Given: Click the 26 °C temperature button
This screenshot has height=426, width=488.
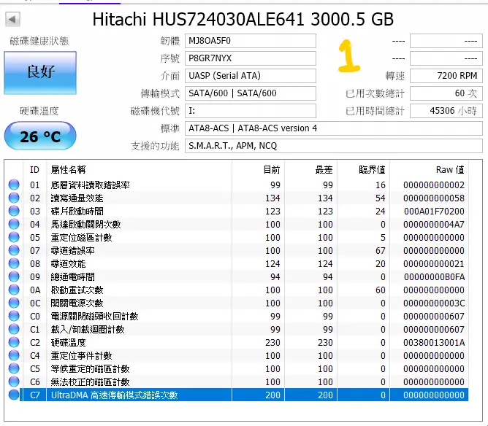Looking at the screenshot, I should pyautogui.click(x=40, y=136).
